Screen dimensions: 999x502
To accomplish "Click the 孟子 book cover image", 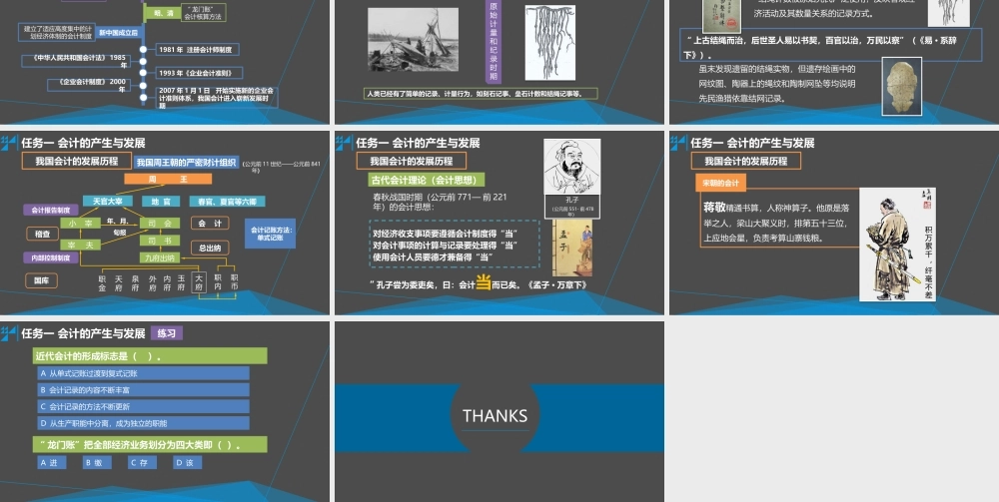I will click(572, 249).
